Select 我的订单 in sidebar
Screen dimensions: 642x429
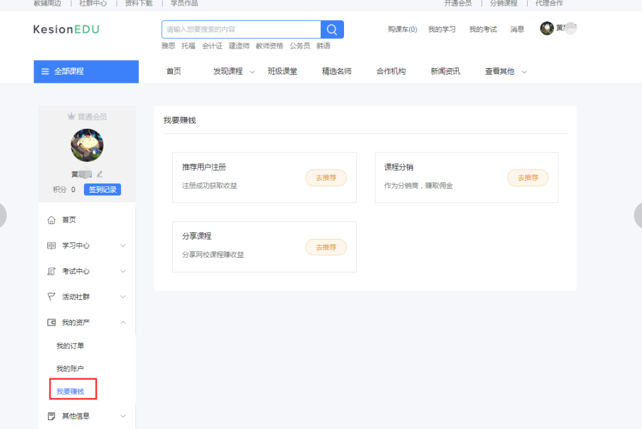[70, 346]
